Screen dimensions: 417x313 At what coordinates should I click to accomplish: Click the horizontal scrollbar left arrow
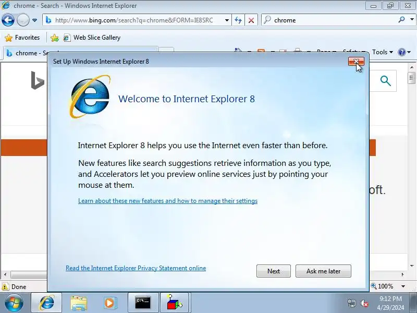click(x=5, y=274)
